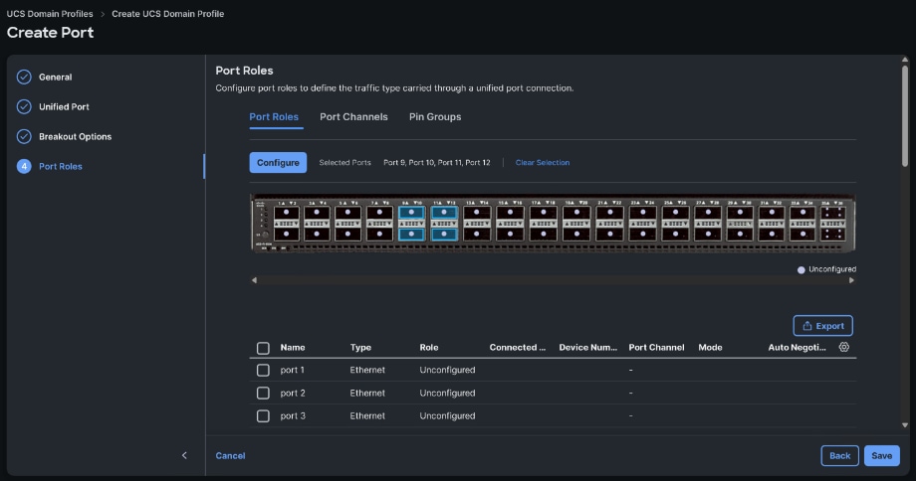This screenshot has width=916, height=481.
Task: Select port 2 on the switch diagram
Action: click(287, 234)
